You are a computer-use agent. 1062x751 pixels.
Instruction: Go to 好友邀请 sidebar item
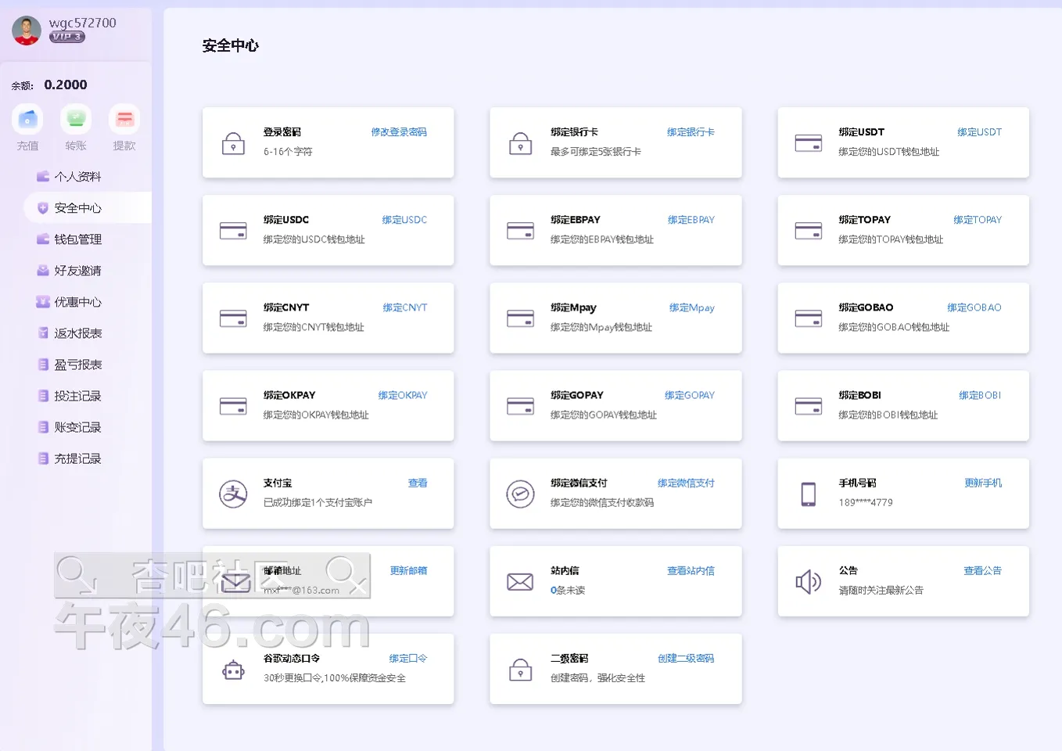pyautogui.click(x=77, y=271)
